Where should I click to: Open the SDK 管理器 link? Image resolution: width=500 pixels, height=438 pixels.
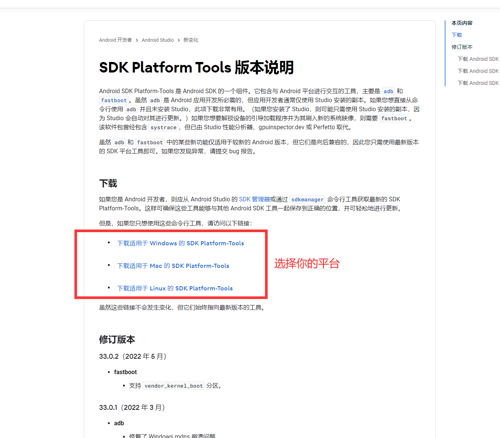[254, 199]
